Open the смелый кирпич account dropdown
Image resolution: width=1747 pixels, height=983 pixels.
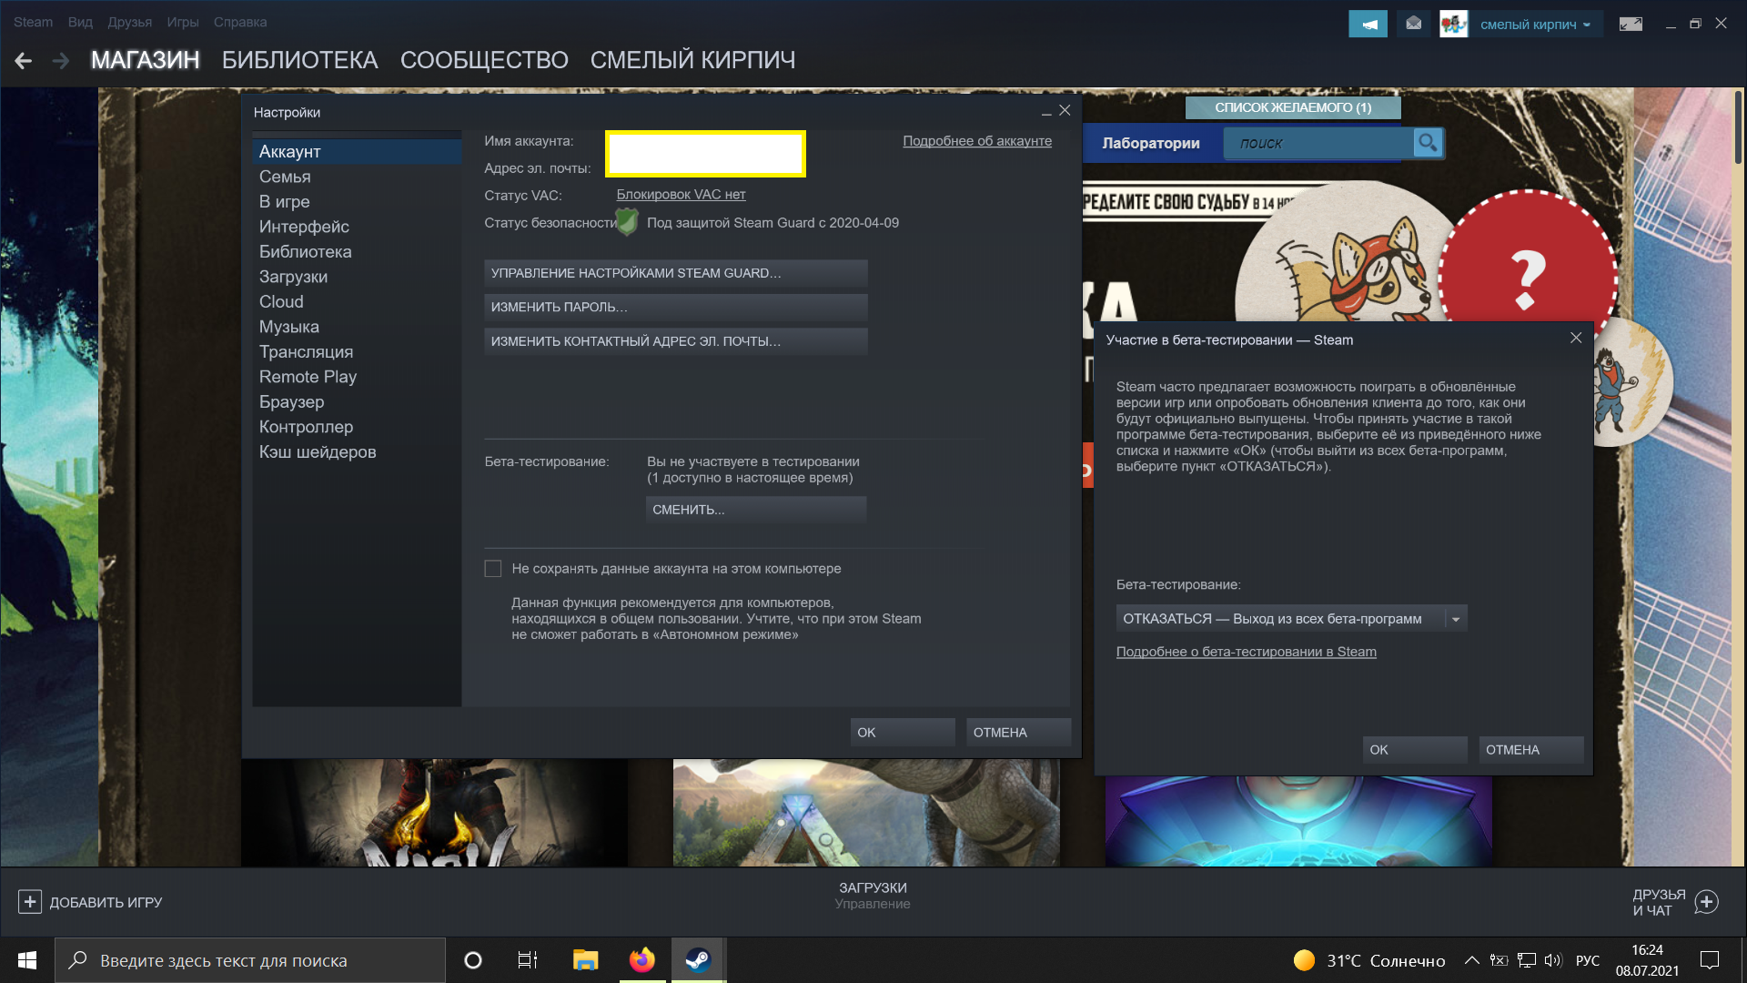(1535, 25)
